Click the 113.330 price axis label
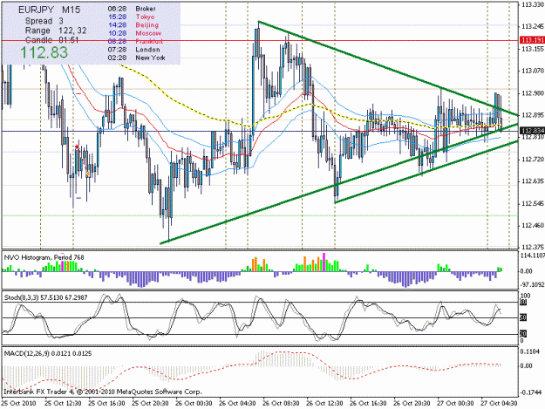Viewport: 545px width, 409px height. pos(533,4)
